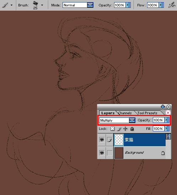The image size is (177, 195).
Task: Select the Background layer name
Action: click(134, 152)
